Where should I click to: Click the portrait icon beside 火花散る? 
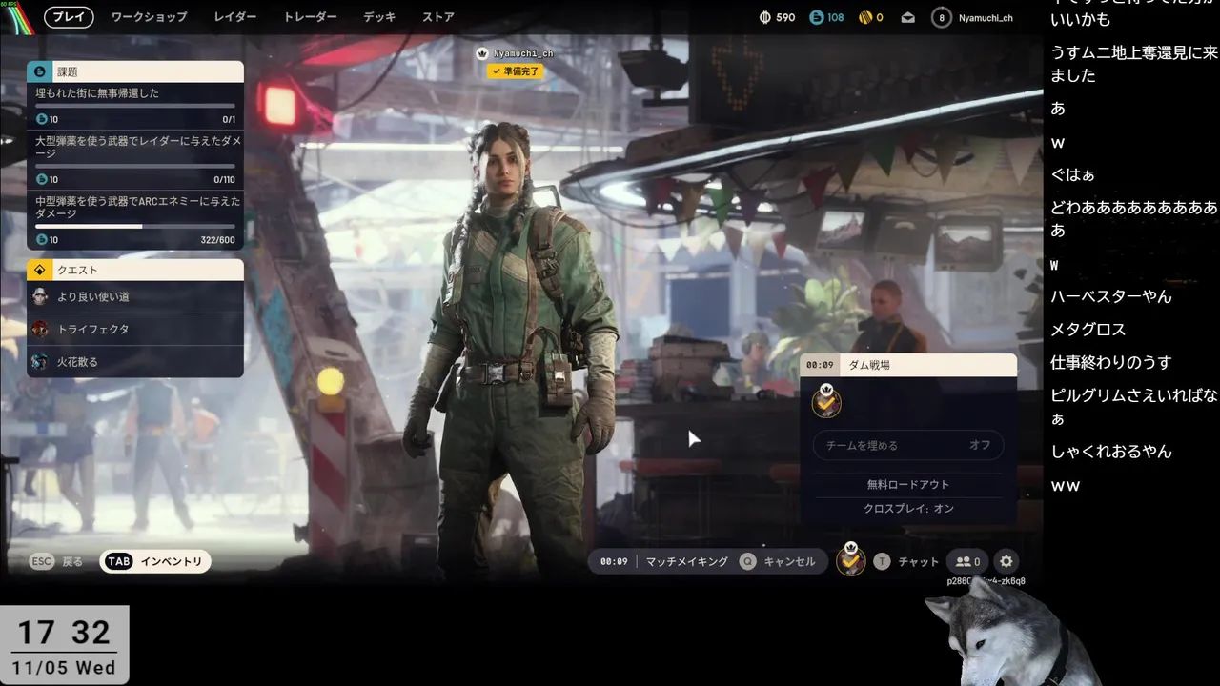(39, 361)
